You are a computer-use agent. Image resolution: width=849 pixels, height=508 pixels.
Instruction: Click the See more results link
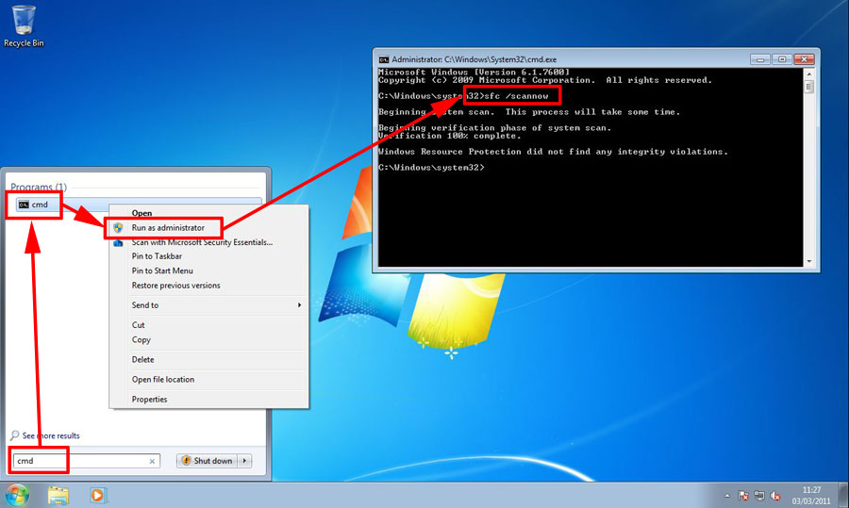click(51, 435)
